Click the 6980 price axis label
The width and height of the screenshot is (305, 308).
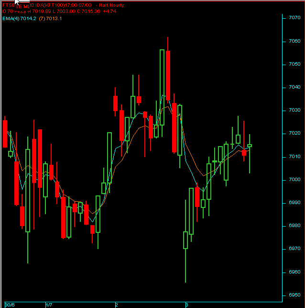[x=294, y=226]
